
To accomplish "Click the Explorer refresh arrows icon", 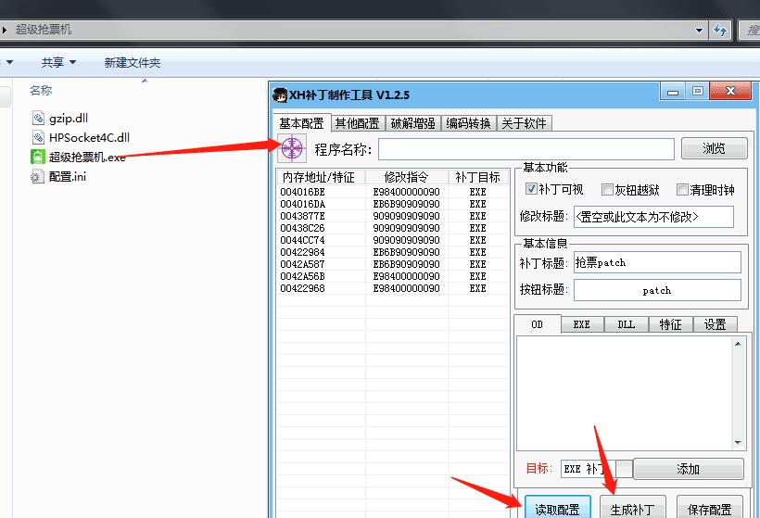I will [x=720, y=30].
